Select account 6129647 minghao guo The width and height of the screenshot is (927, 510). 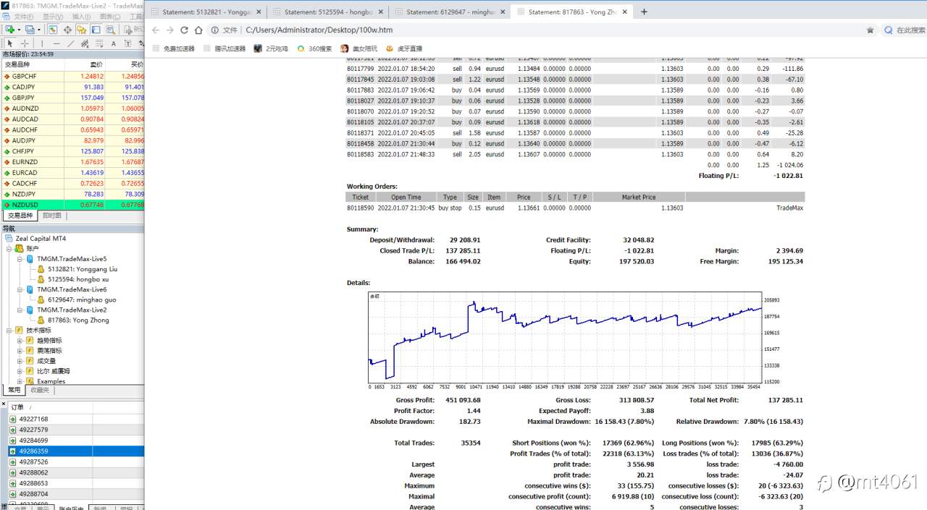(82, 299)
